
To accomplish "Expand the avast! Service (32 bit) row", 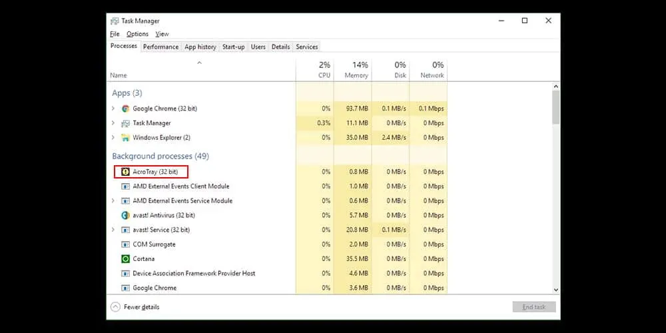I will tap(113, 230).
